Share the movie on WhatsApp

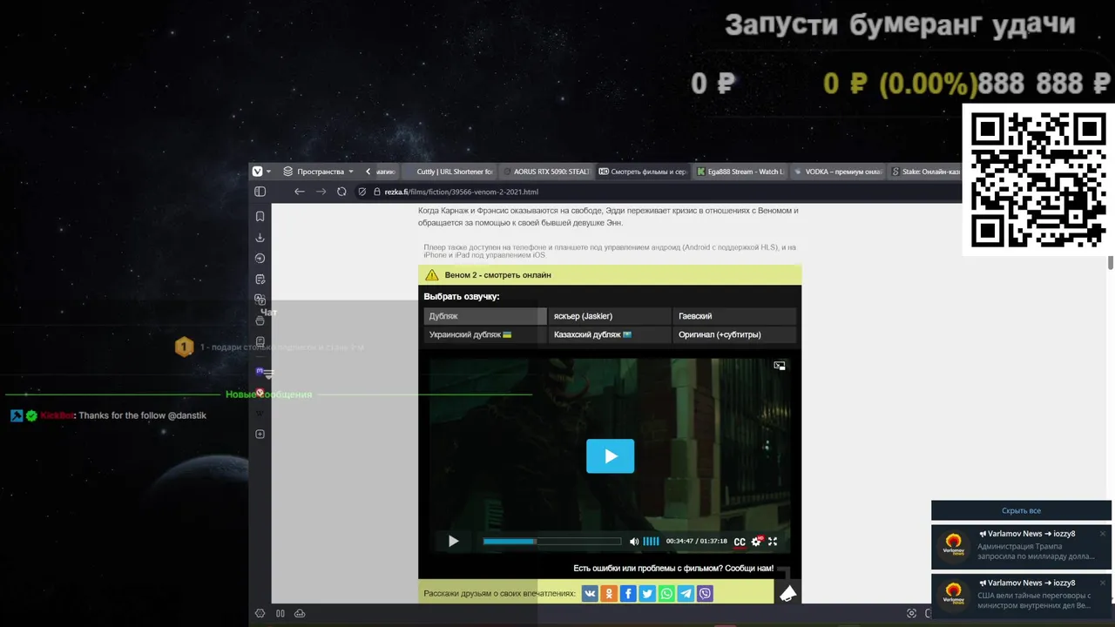tap(666, 594)
